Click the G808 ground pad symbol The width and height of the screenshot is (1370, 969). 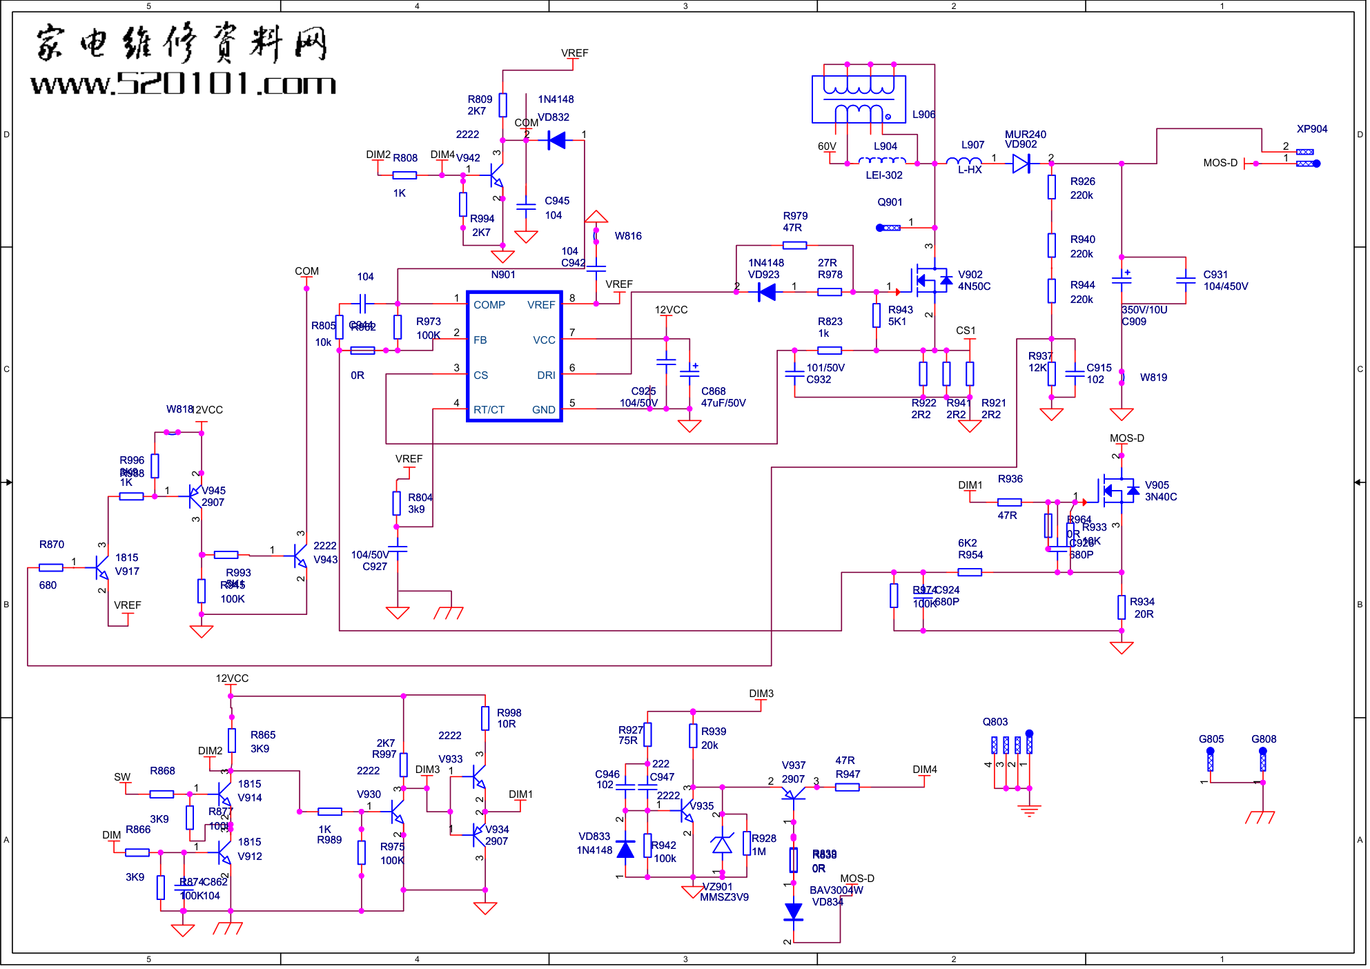coord(1263,759)
